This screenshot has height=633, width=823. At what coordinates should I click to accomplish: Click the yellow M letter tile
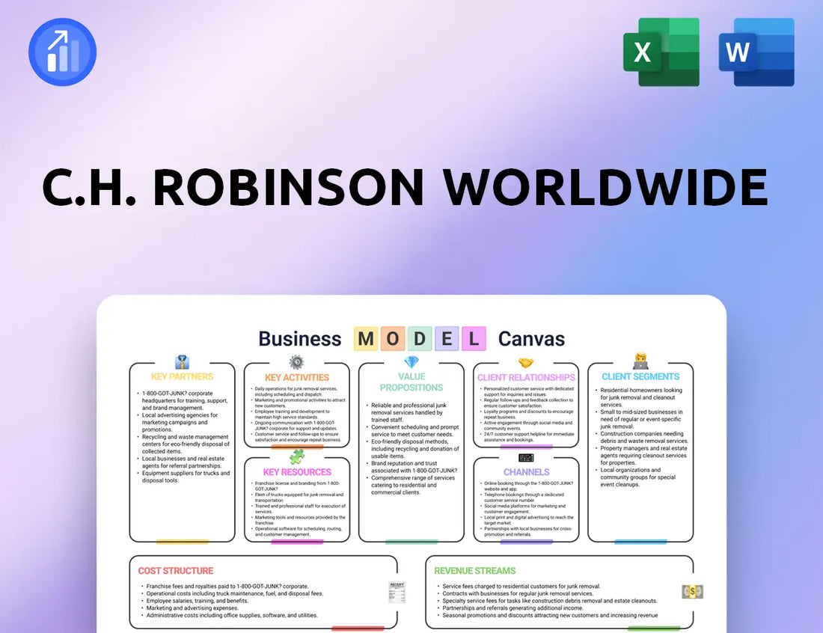[x=366, y=338]
